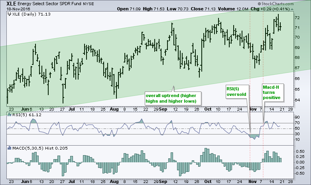Click the 'RSI(5) oversold' annotation box
The image size is (311, 185).
pyautogui.click(x=237, y=92)
